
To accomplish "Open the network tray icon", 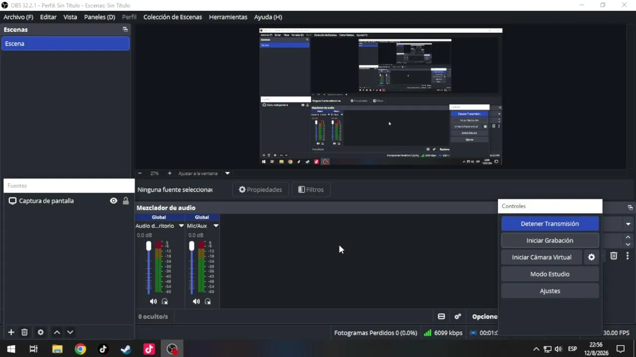I will pyautogui.click(x=547, y=349).
